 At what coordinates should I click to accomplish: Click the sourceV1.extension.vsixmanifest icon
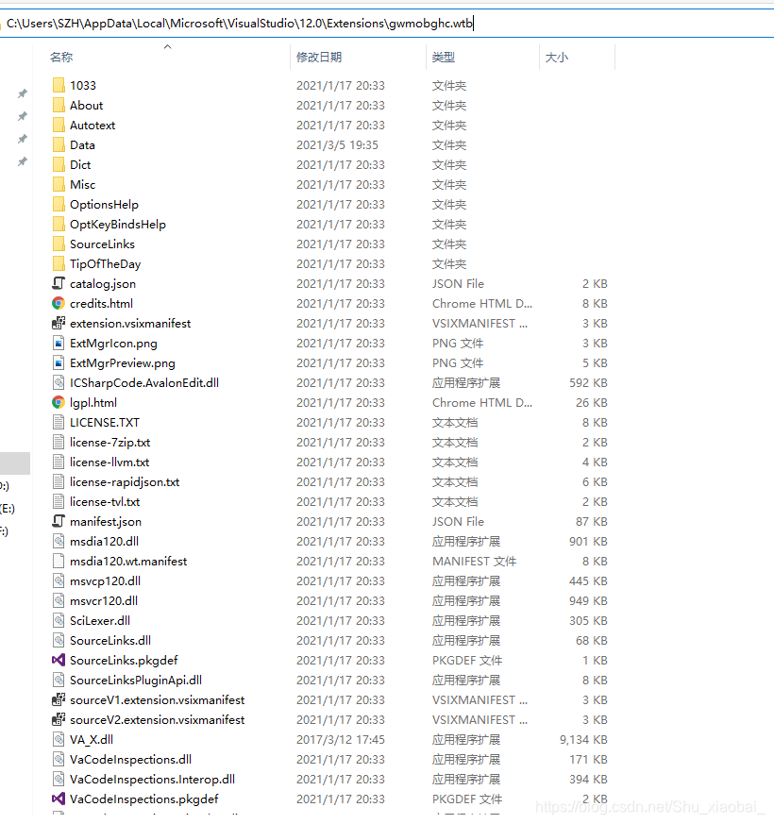pyautogui.click(x=59, y=700)
